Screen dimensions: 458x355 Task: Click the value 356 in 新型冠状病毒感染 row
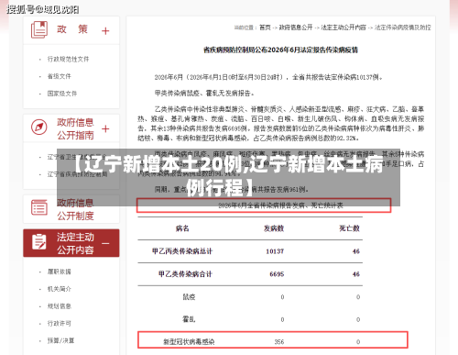point(279,342)
